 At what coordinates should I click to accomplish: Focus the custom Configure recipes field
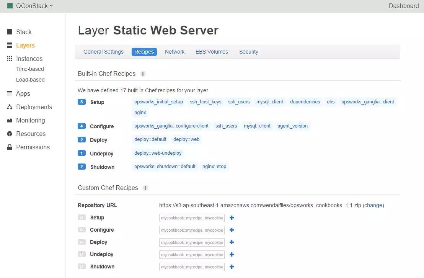[192, 230]
